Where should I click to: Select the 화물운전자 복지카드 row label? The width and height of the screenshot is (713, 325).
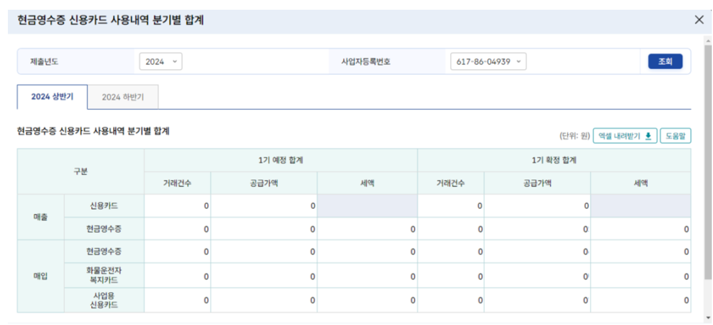point(104,275)
